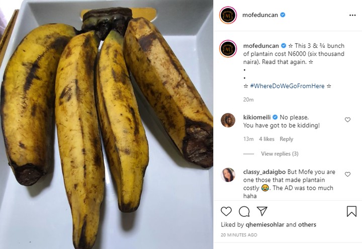Viewport: 362px width, 249px height.
Task: Open qhemiesohlar's profile from likes
Action: (x=264, y=225)
